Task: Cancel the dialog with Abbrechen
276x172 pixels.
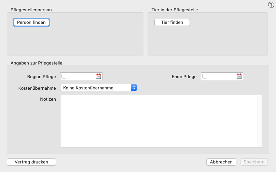Action: 221,162
